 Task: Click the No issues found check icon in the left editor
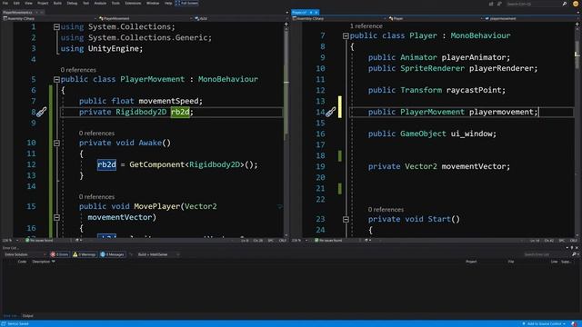pos(27,240)
